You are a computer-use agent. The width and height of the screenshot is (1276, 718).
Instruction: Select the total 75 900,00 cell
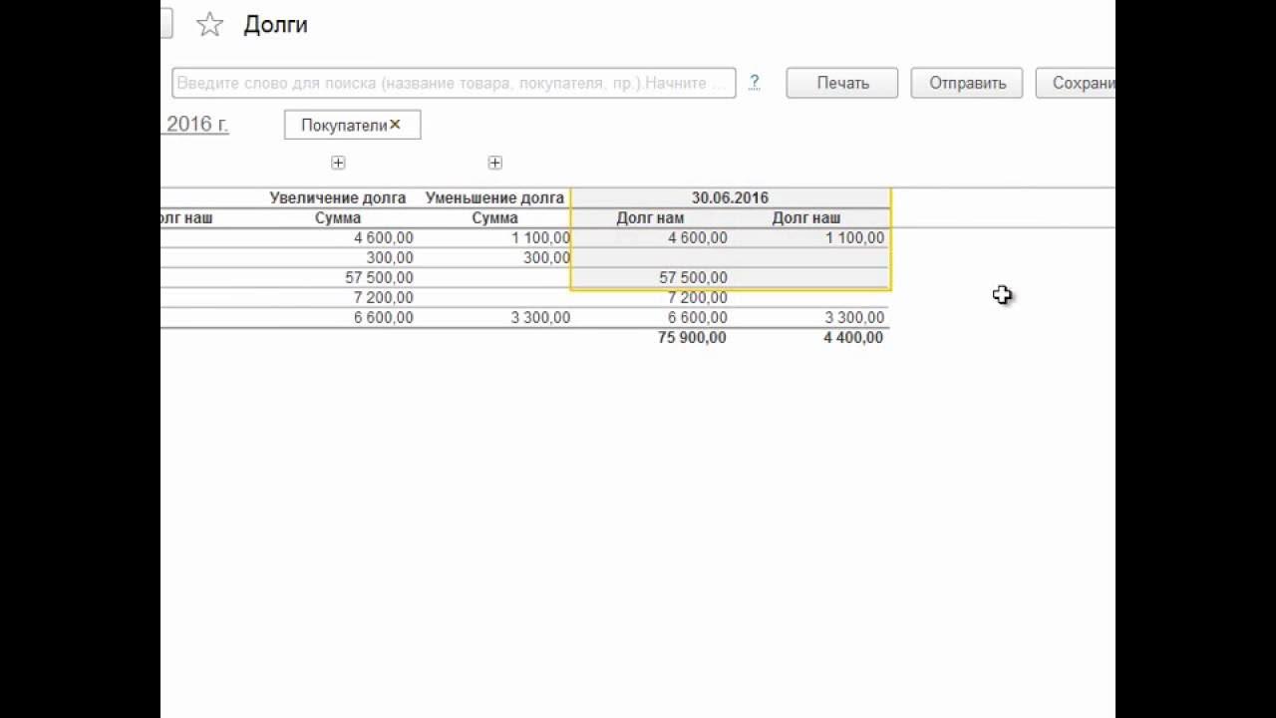pyautogui.click(x=692, y=337)
